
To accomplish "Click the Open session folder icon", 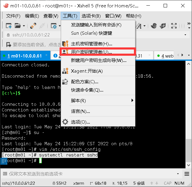I will pos(18,26).
